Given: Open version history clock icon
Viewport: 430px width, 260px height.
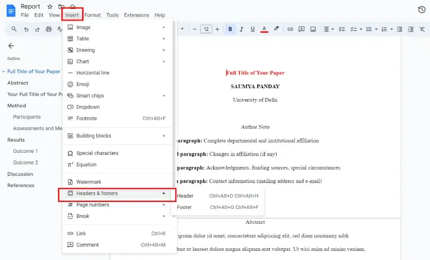Looking at the screenshot, I should click(422, 10).
